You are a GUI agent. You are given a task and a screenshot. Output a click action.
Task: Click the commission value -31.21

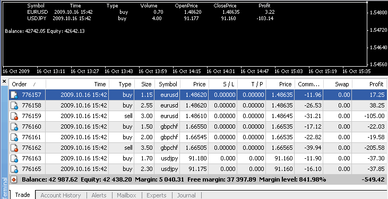coord(313,116)
